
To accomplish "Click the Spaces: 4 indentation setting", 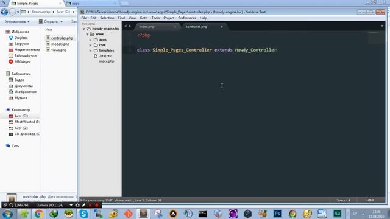I will tap(343, 200).
